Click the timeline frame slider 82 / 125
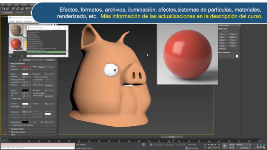The width and height of the screenshot is (267, 150). [x=171, y=137]
